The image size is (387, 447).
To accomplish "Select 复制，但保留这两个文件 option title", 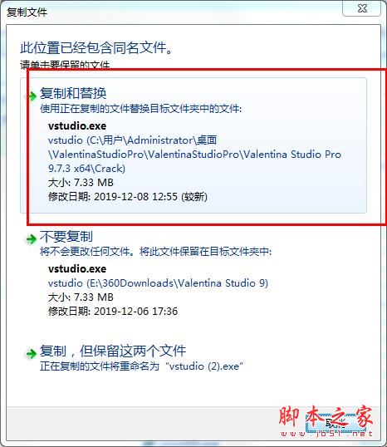I will click(113, 351).
